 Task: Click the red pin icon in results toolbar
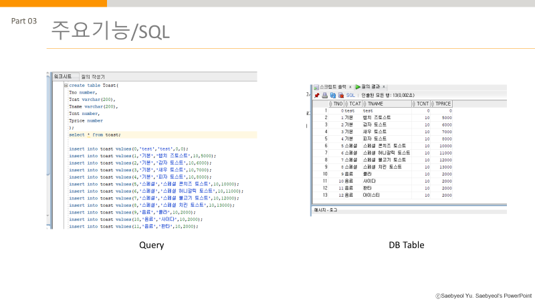316,95
